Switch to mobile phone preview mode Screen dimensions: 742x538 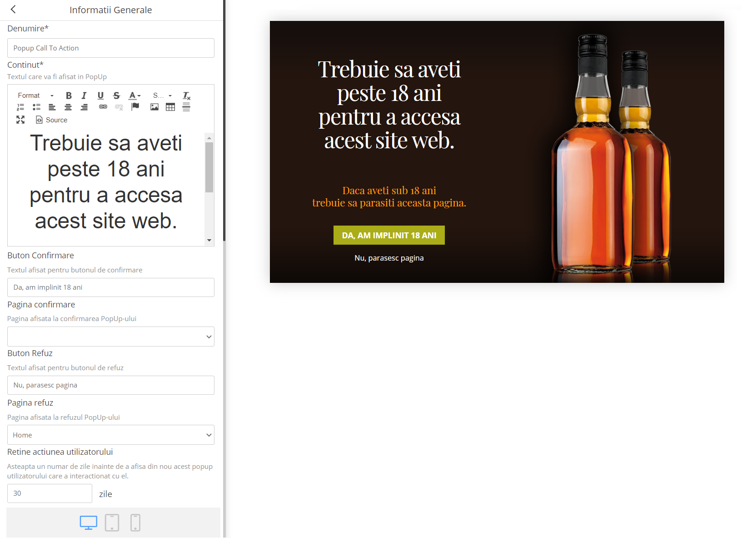point(135,523)
